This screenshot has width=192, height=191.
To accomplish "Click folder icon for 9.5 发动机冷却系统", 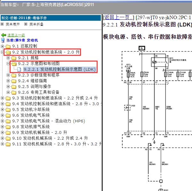I will (8, 110).
